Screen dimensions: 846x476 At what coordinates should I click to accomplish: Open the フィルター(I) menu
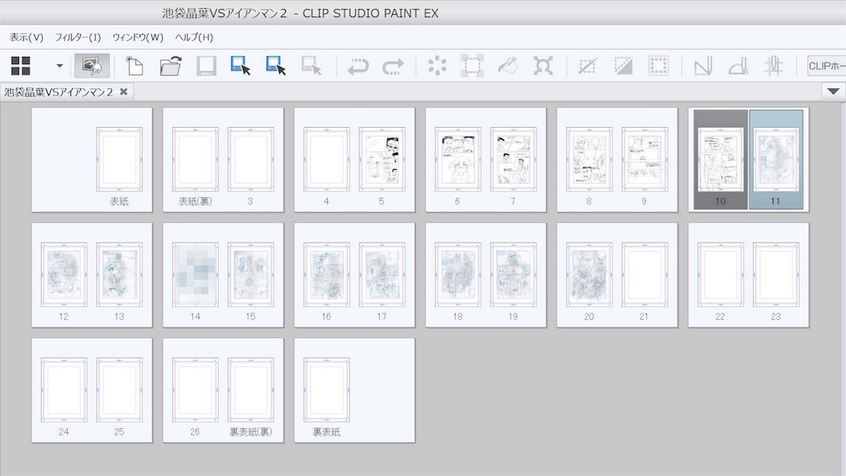78,37
